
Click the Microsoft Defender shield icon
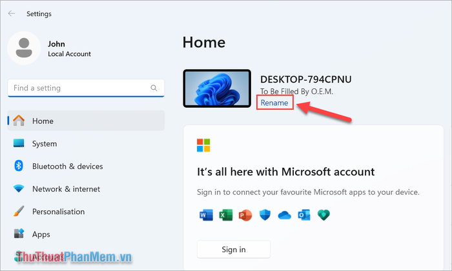(264, 214)
